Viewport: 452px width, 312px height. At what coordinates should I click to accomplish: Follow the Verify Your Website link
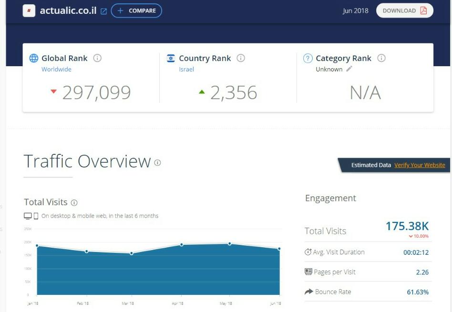click(420, 165)
